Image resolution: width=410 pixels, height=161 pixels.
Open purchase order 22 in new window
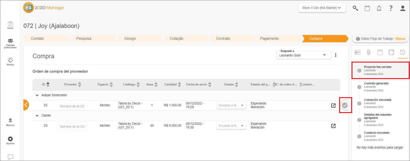coord(333,105)
